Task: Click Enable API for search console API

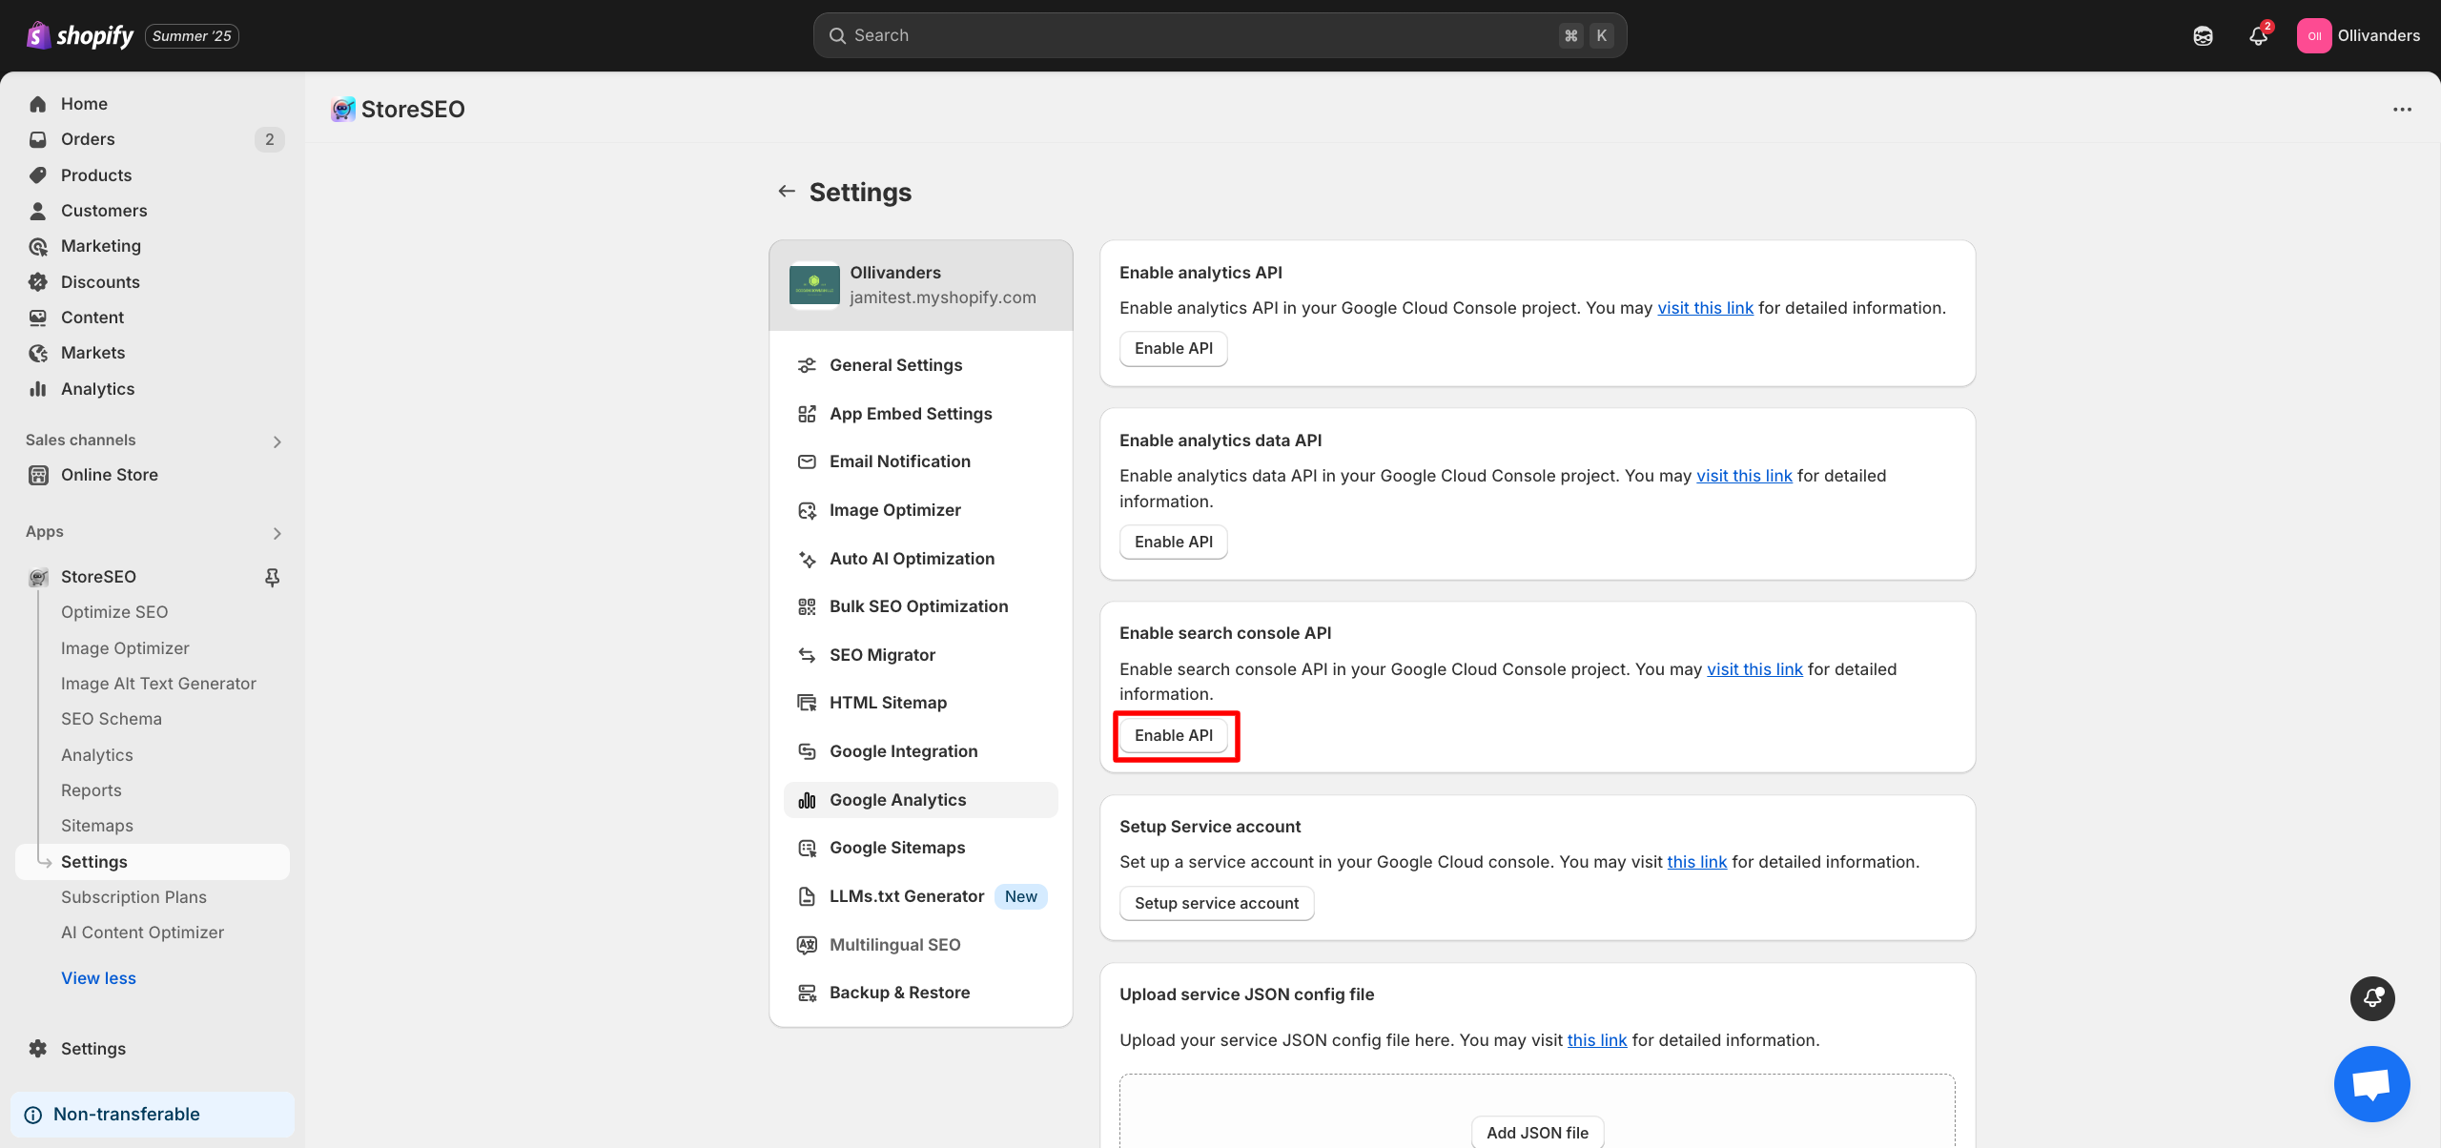Action: [x=1173, y=735]
